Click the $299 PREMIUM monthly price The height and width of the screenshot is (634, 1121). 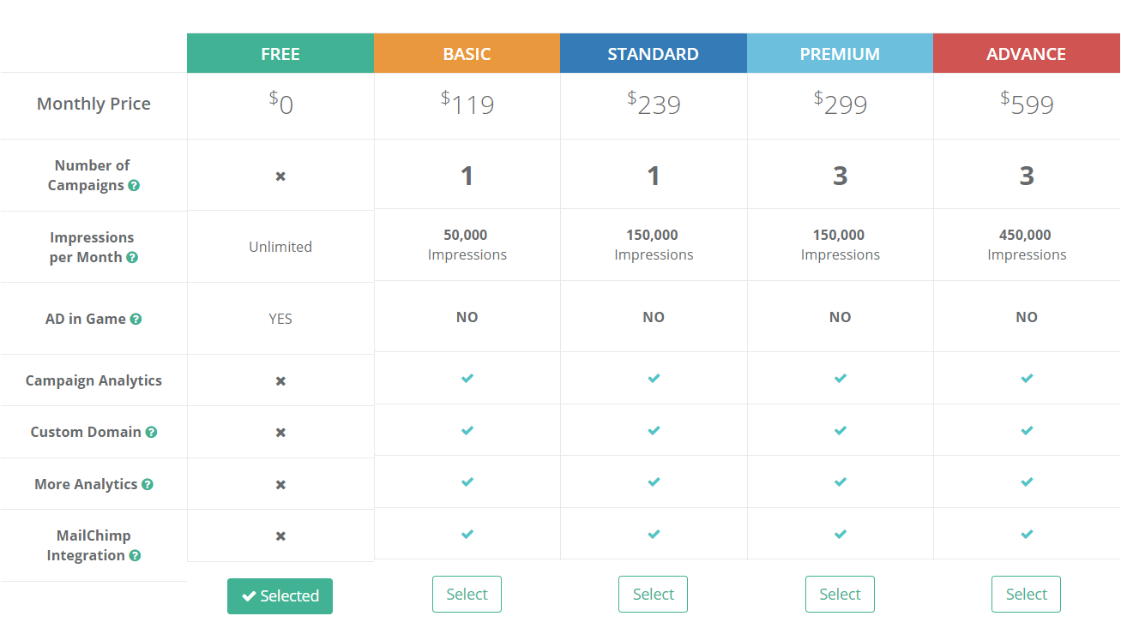pyautogui.click(x=841, y=105)
